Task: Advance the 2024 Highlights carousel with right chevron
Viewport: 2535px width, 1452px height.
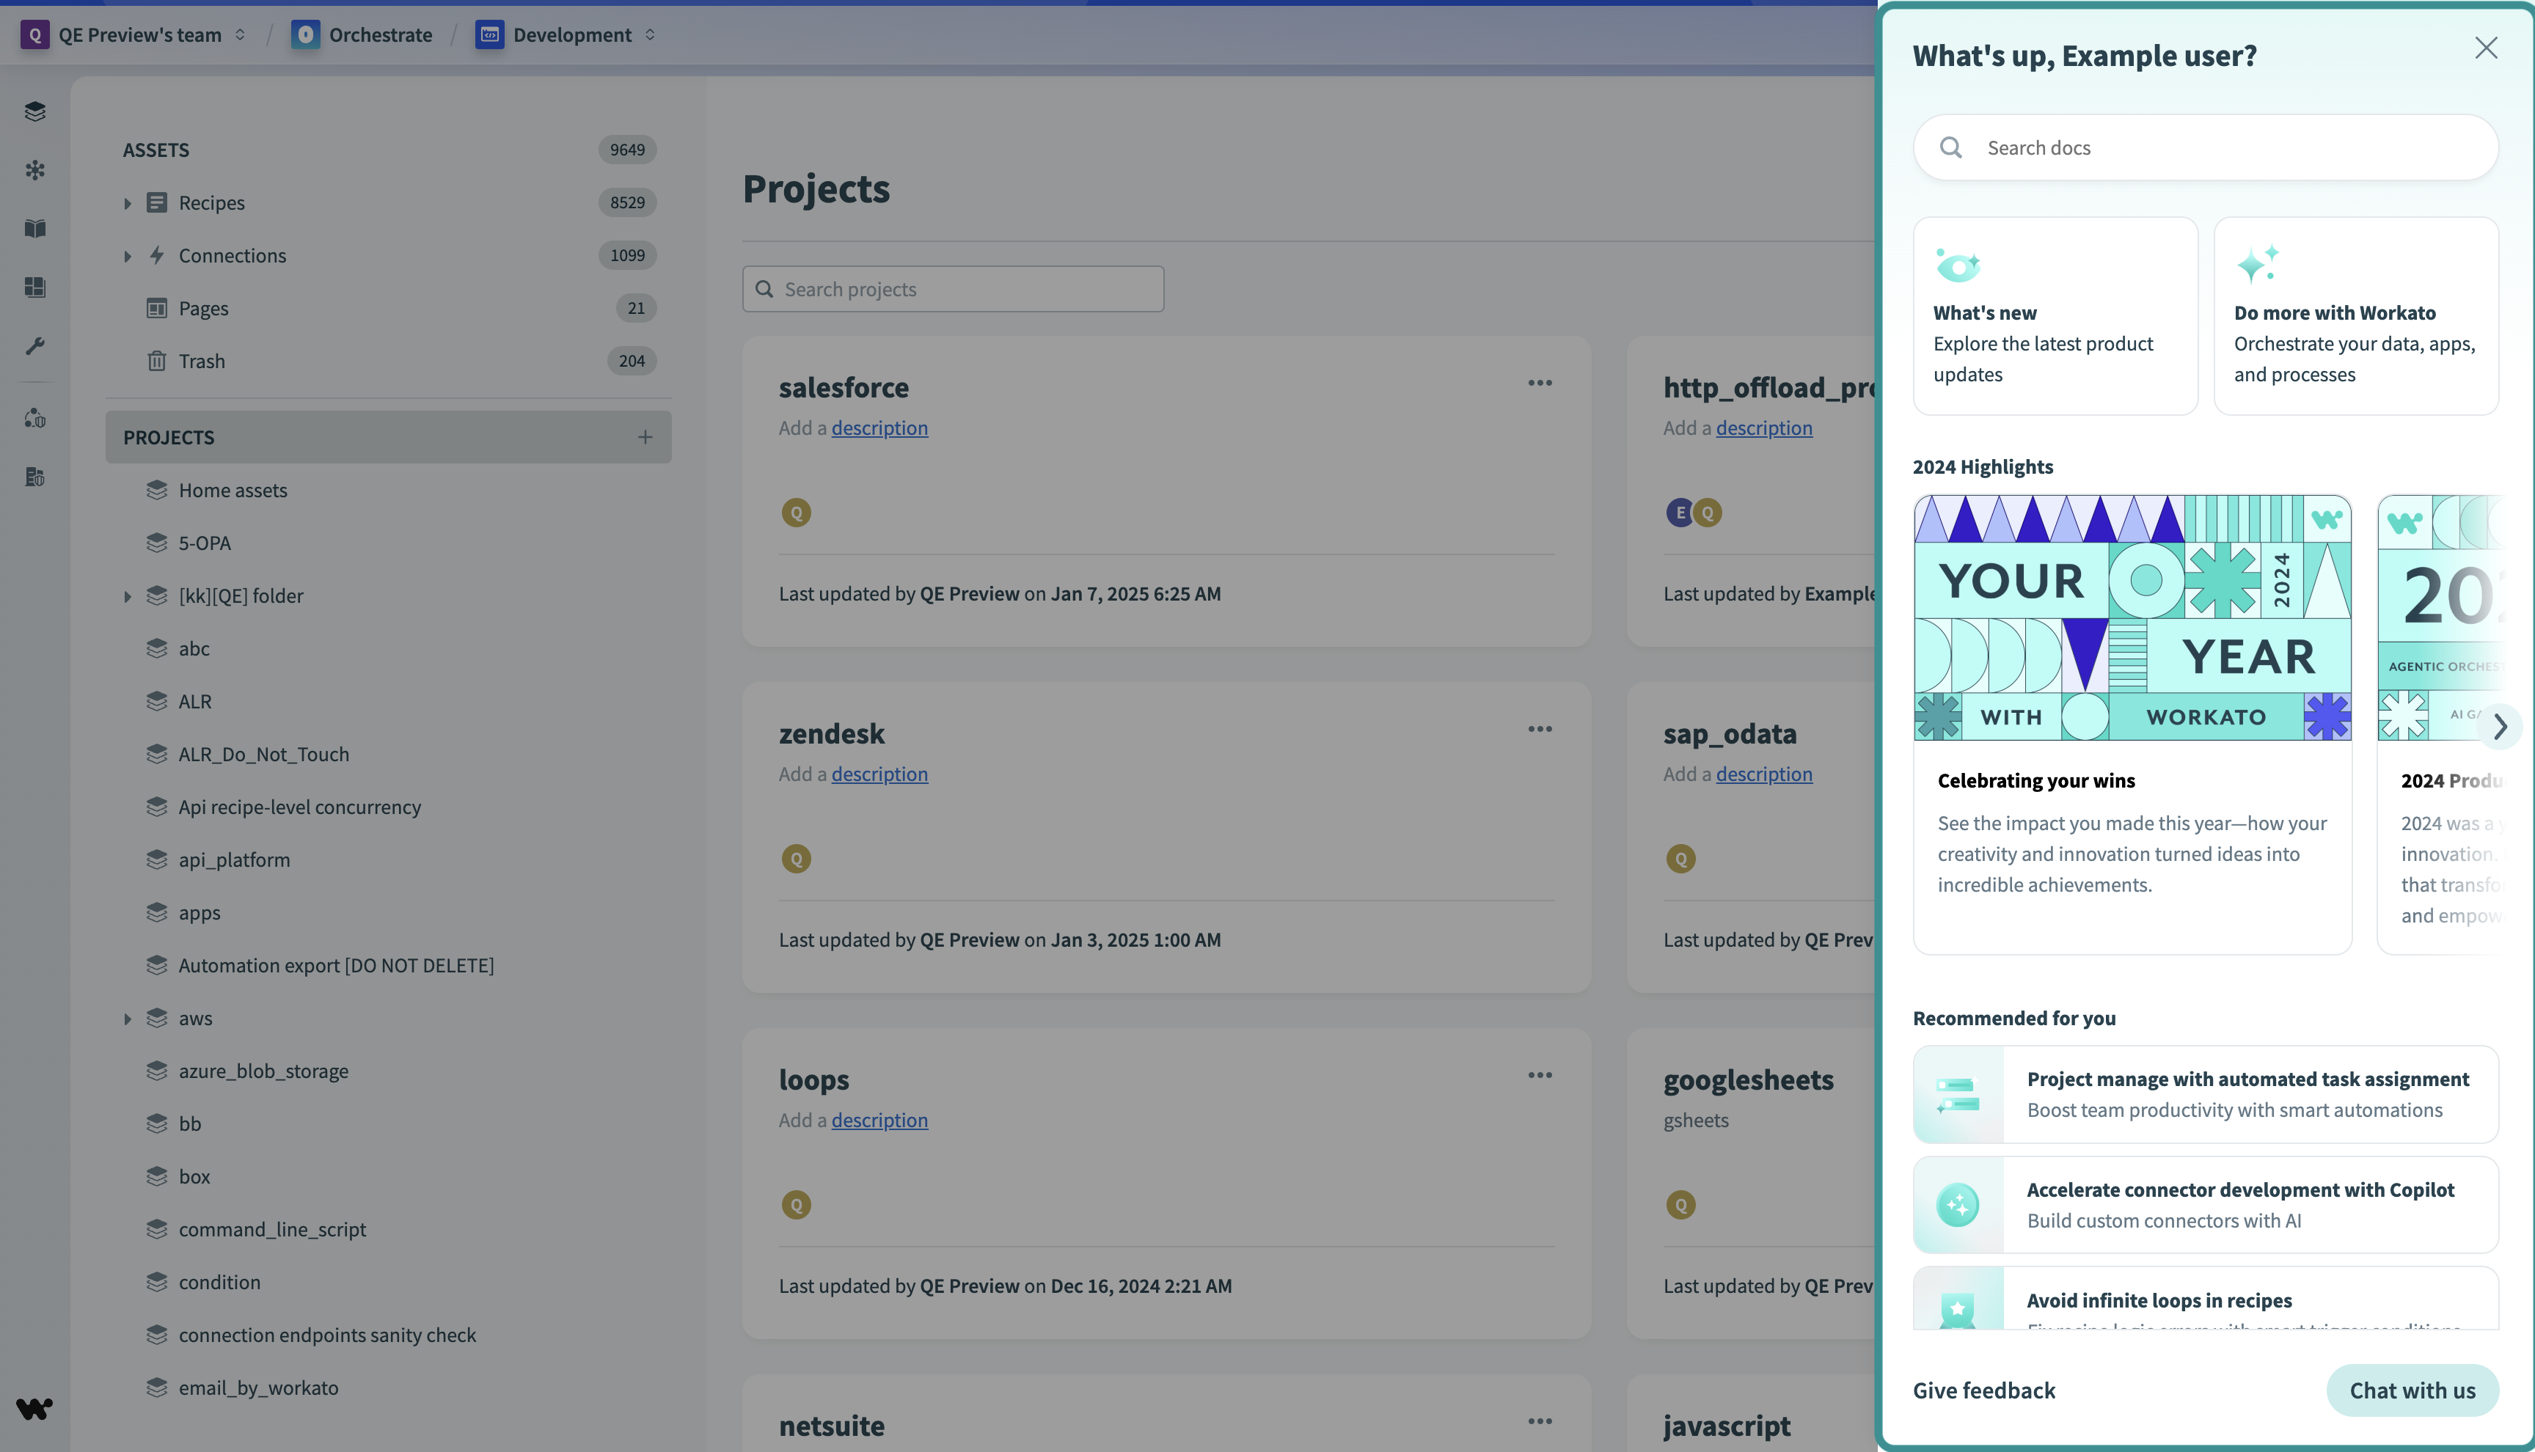Action: [x=2500, y=726]
